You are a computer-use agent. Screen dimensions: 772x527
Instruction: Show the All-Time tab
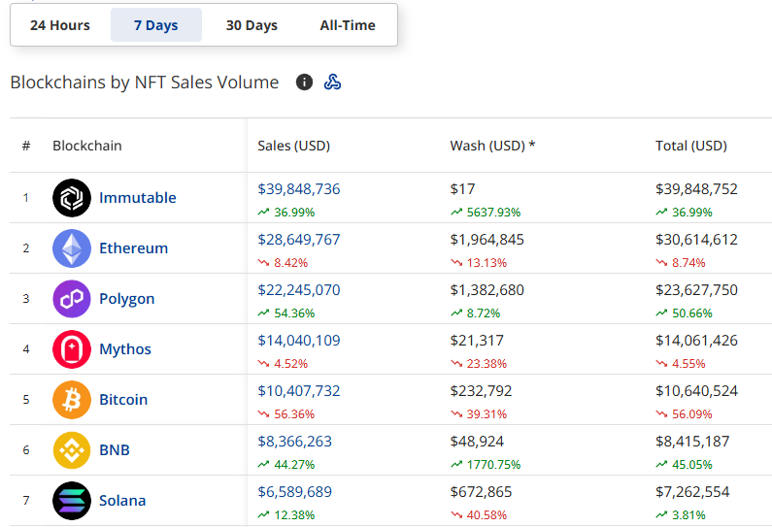(348, 25)
